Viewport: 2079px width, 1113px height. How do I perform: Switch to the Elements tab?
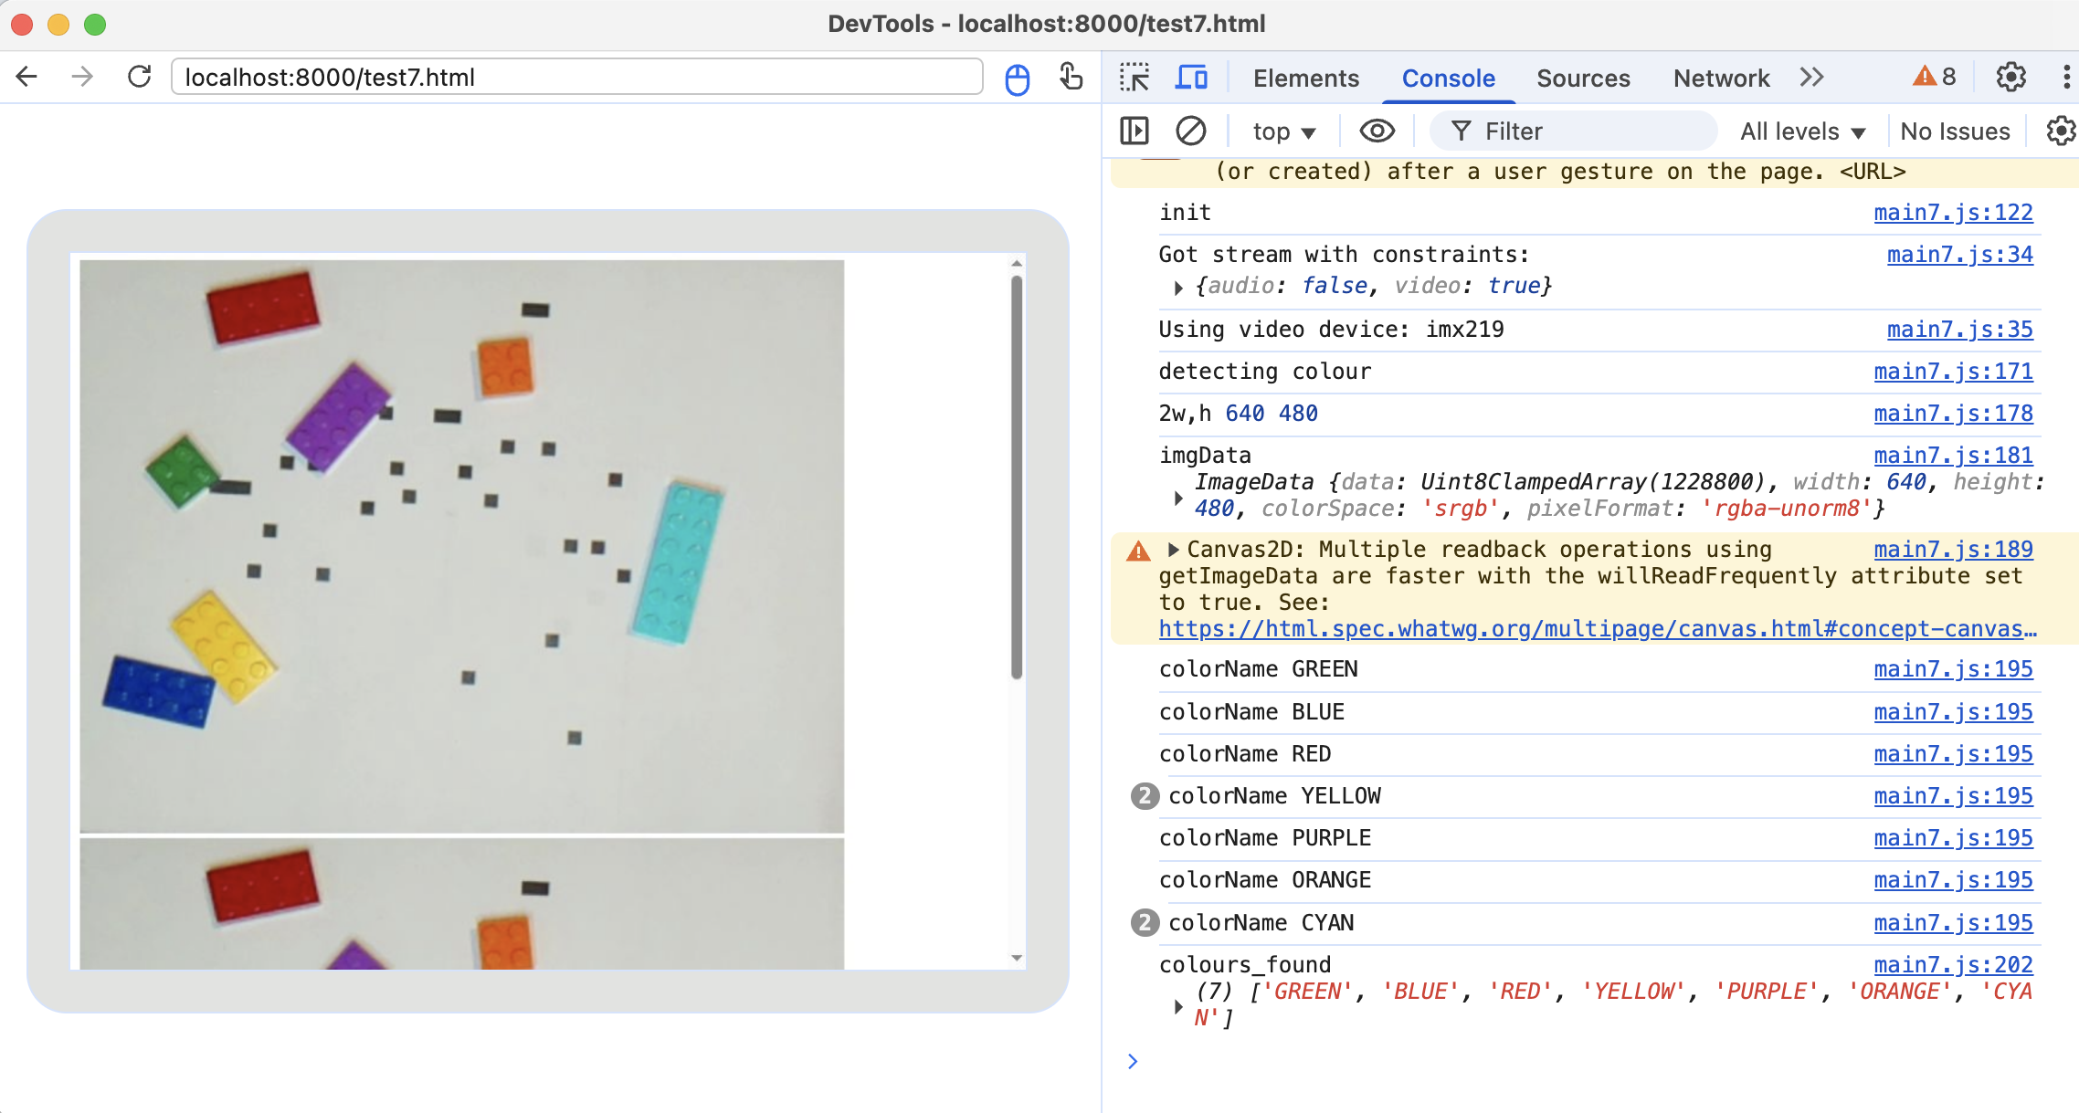pos(1305,79)
